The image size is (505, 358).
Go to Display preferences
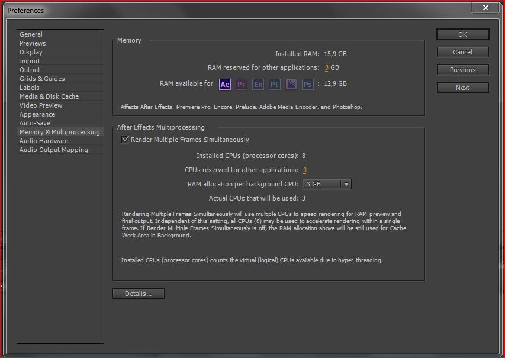pos(60,52)
